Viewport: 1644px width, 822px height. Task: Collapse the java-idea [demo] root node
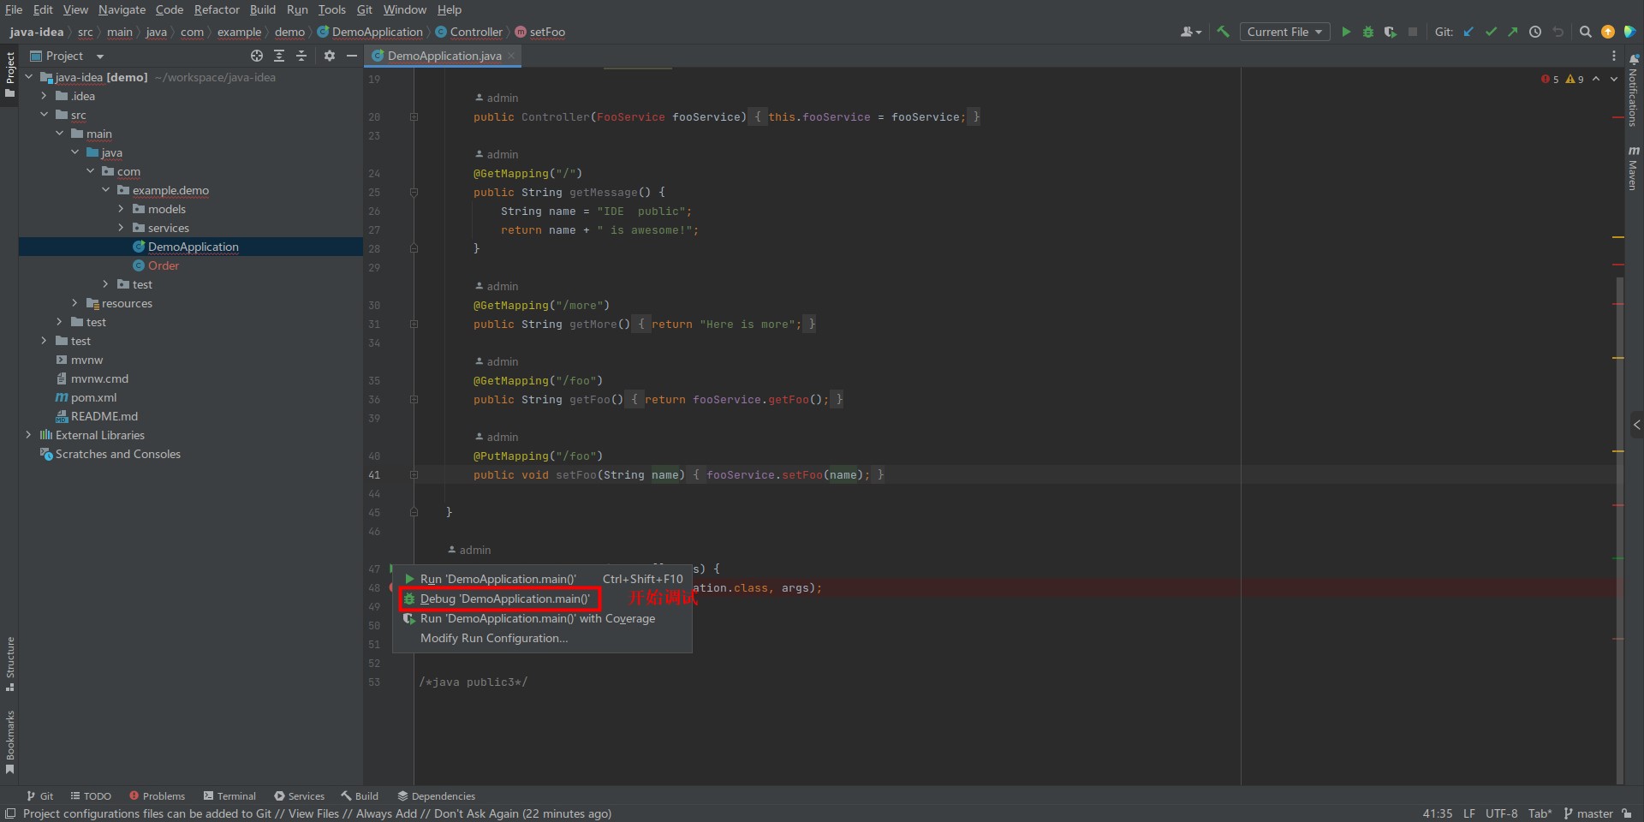click(29, 77)
